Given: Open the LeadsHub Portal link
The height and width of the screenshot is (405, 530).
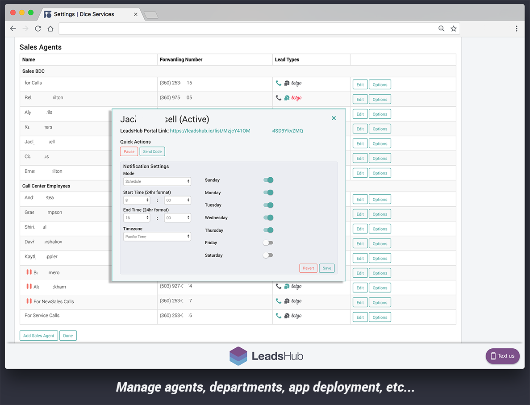Looking at the screenshot, I should tap(236, 131).
